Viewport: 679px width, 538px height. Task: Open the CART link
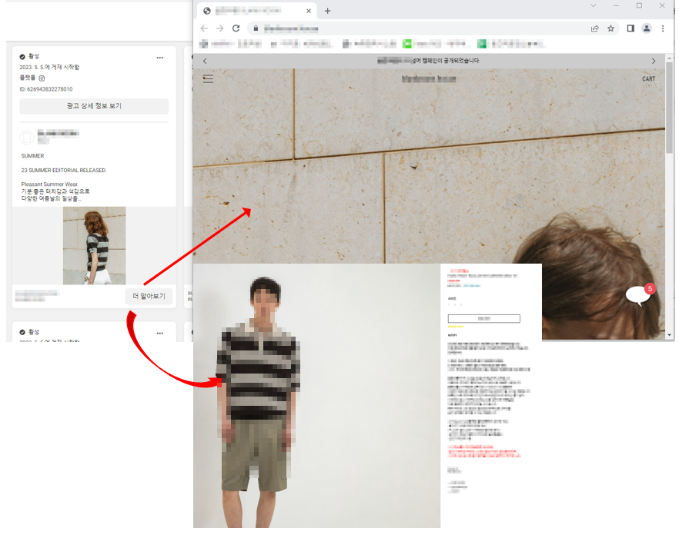[648, 78]
